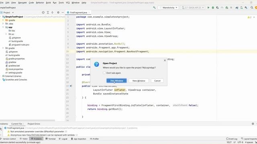Screen dimensions: 257x144
Task: Open the TODO tool window
Action: click(24, 139)
